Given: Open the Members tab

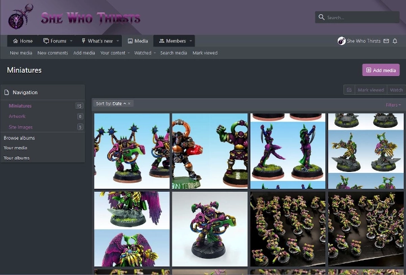Looking at the screenshot, I should [173, 41].
